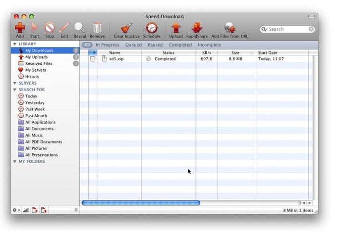Screen dimensions: 337x235
Task: Click the second new smart folder icon
Action: [44, 210]
